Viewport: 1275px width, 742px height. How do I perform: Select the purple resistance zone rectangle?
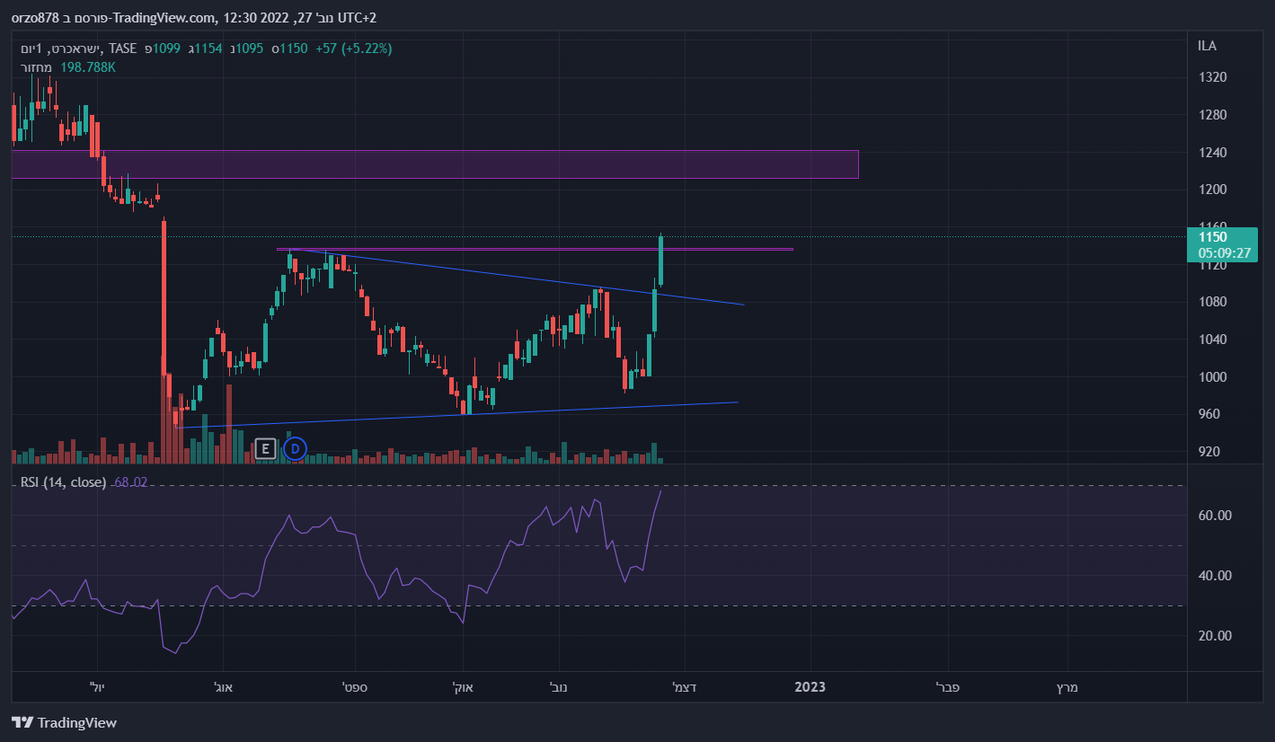pos(435,164)
